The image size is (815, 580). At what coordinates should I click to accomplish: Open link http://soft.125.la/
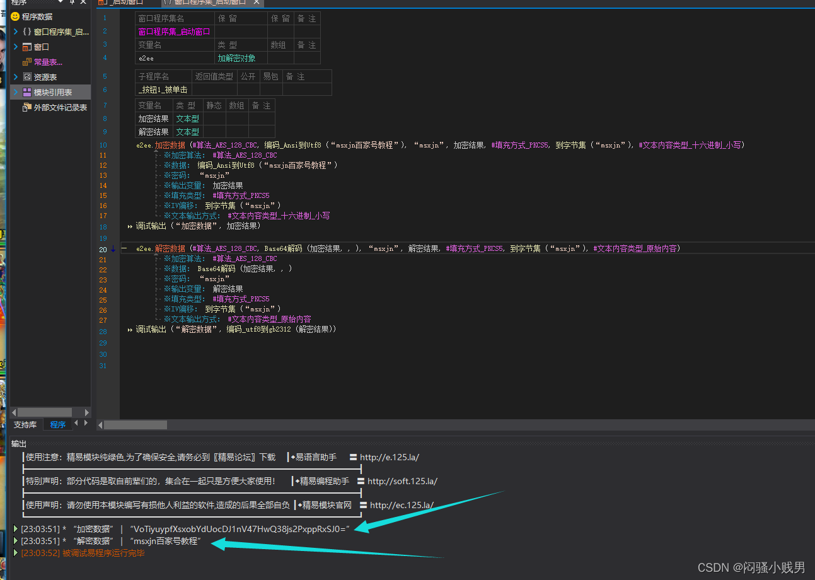(x=402, y=481)
